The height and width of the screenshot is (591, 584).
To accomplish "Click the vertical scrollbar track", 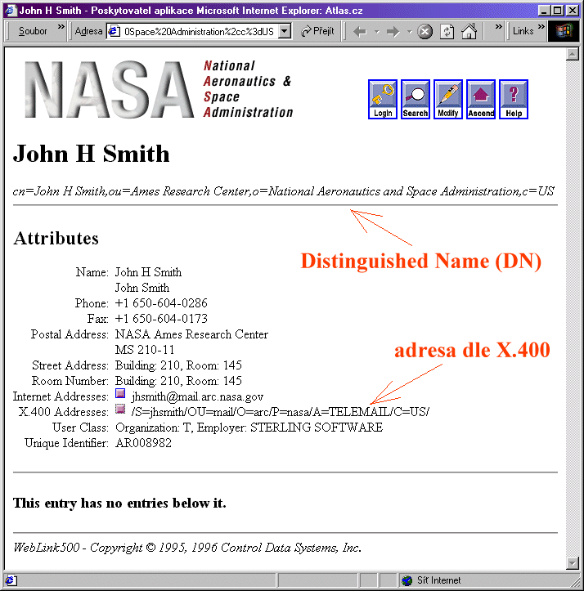I will (x=573, y=309).
